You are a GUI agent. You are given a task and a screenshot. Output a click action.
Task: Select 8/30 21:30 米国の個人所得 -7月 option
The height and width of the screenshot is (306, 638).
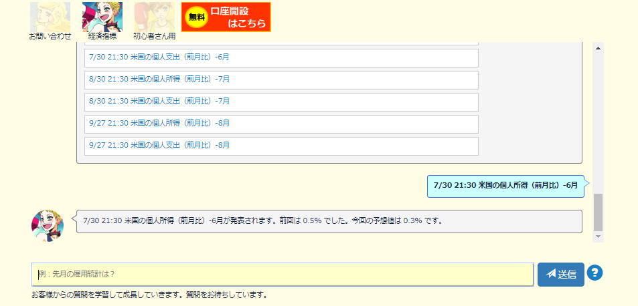pyautogui.click(x=281, y=80)
